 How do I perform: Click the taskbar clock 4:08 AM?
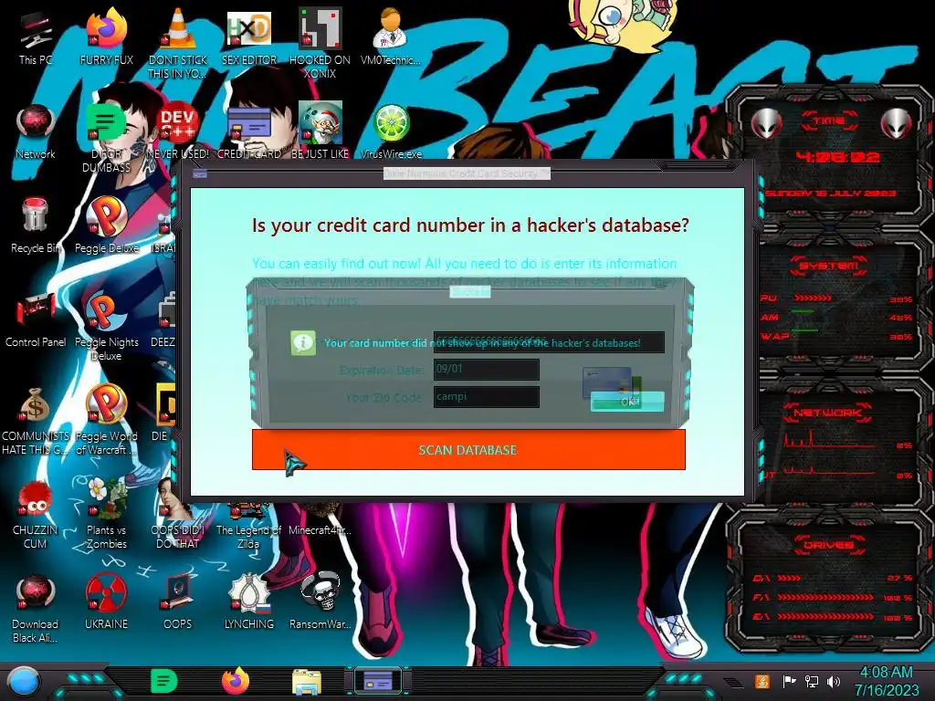pyautogui.click(x=886, y=672)
